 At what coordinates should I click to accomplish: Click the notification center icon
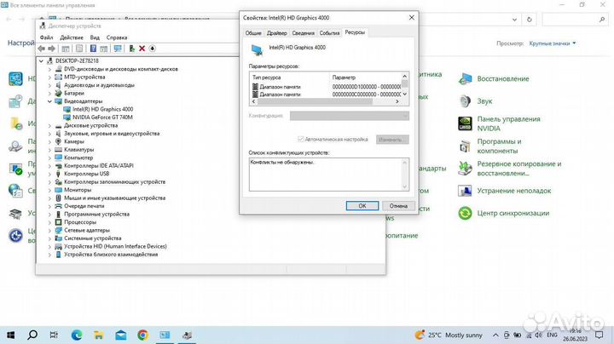tap(600, 335)
